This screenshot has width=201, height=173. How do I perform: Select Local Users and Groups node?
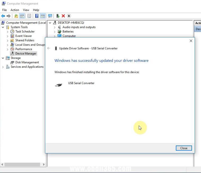pyautogui.click(x=30, y=45)
